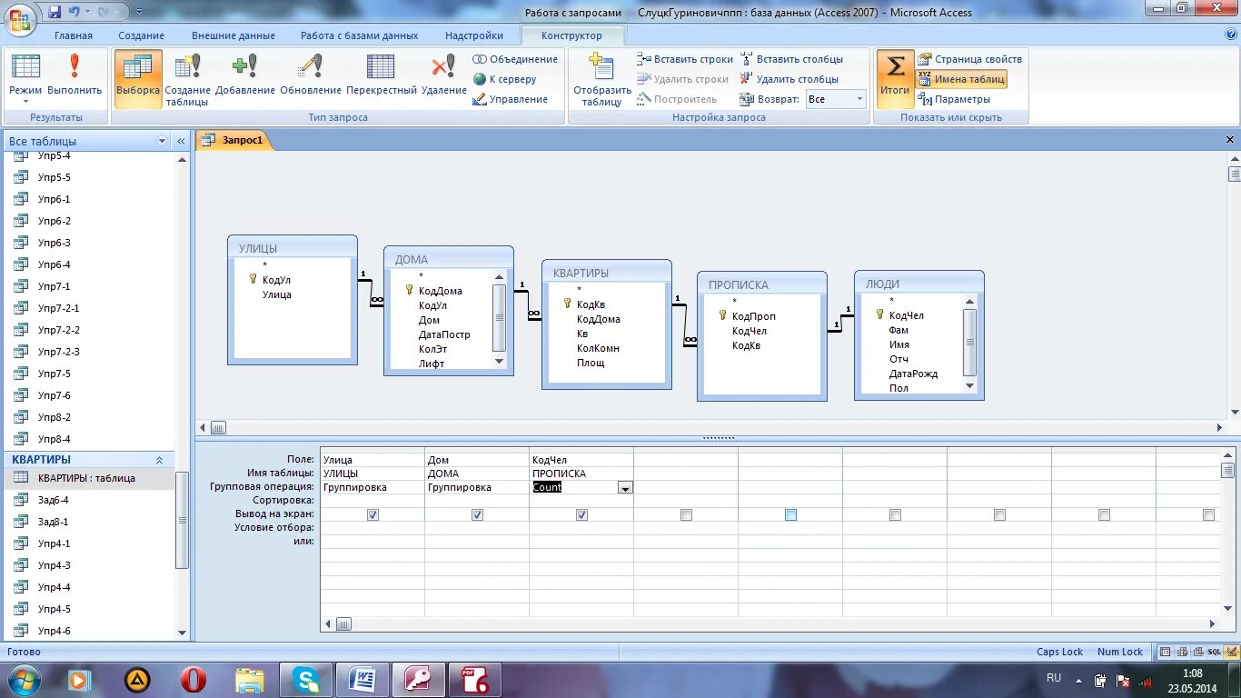Toggle Имена таблиц row display

961,79
